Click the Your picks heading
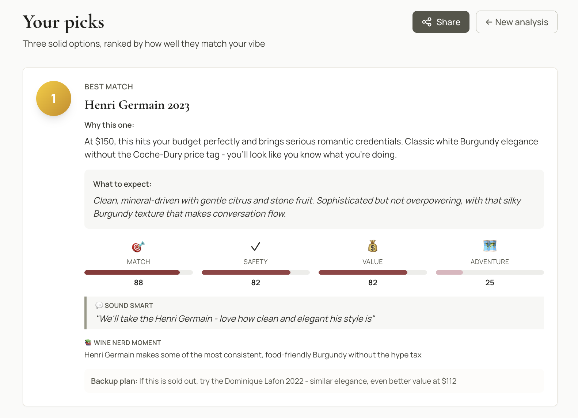This screenshot has width=578, height=418. point(64,22)
